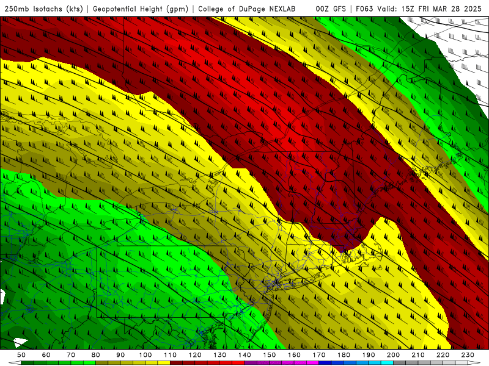Click the magenta color bar segment left of 170
Image resolution: width=489 pixels, height=366 pixels.
pos(313,363)
